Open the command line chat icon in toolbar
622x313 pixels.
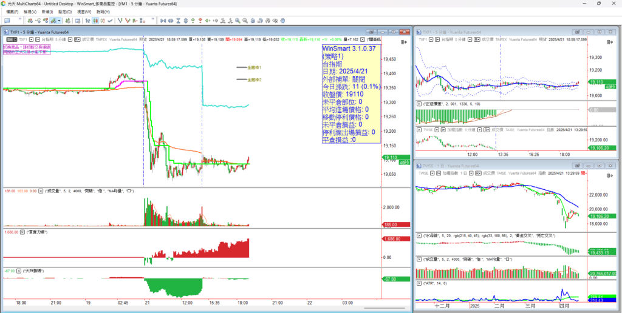click(7, 20)
